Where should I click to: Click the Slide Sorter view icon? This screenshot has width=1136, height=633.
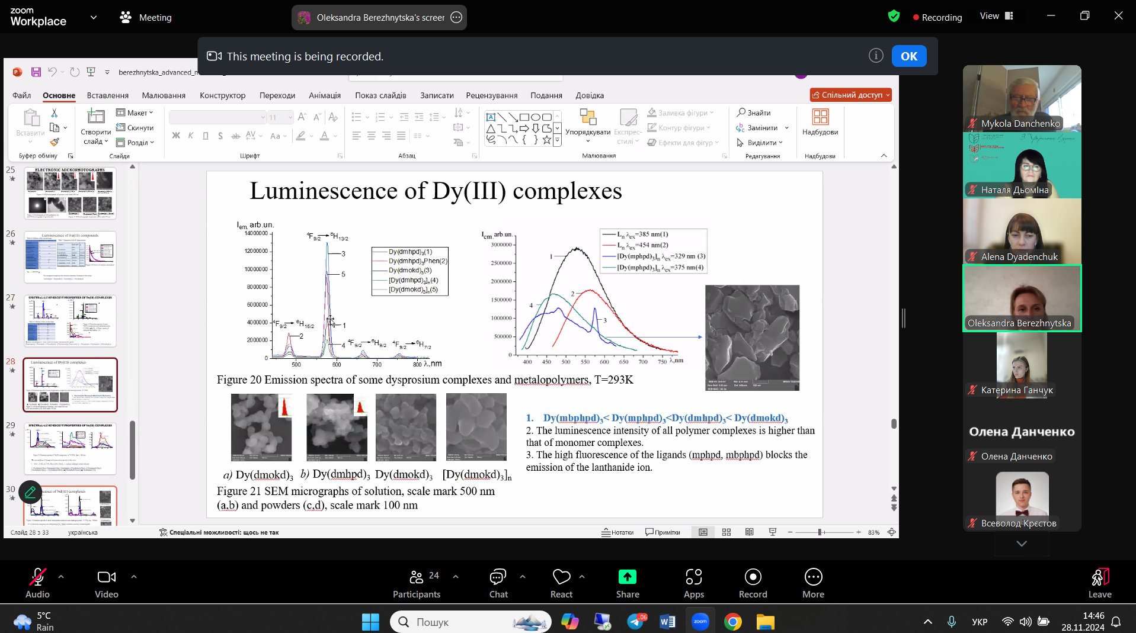pyautogui.click(x=727, y=532)
